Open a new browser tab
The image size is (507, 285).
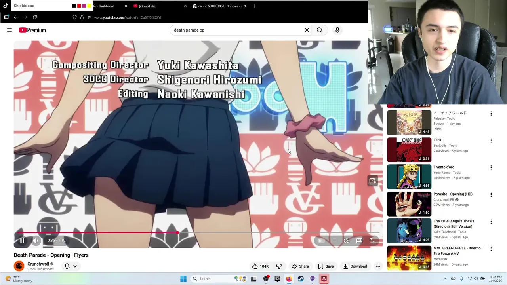point(255,6)
